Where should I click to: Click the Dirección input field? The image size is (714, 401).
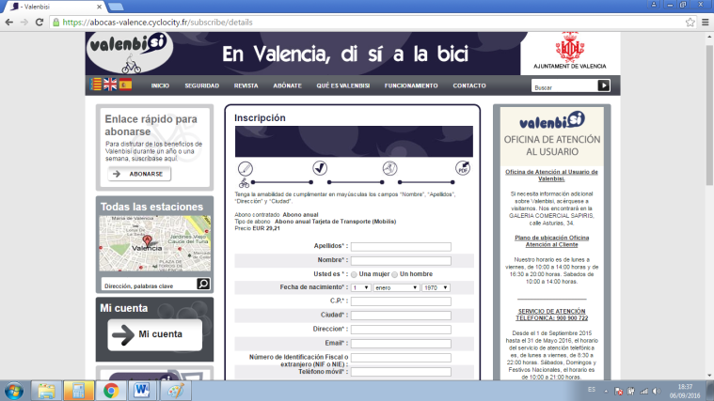[x=401, y=330]
